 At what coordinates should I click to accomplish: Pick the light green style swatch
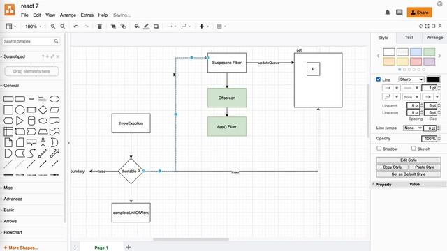click(x=429, y=52)
